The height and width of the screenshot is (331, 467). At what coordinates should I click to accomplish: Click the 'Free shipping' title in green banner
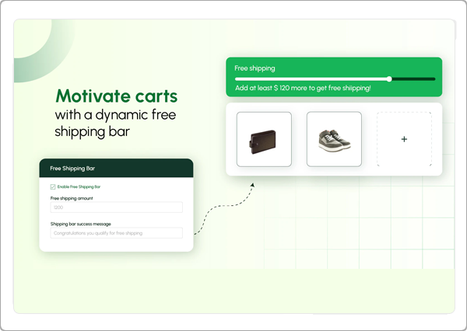255,68
